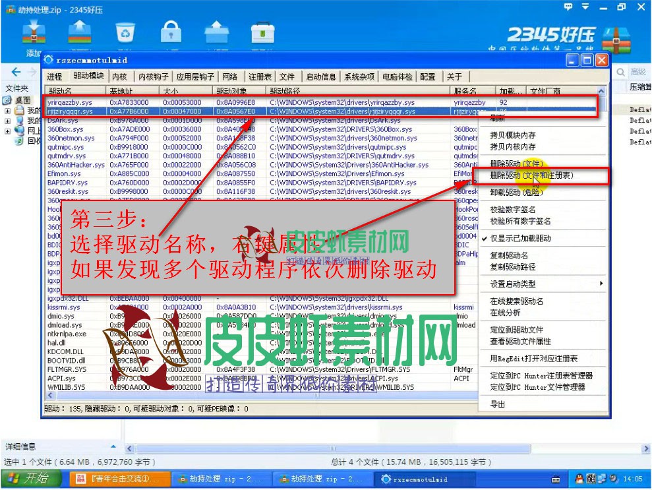This screenshot has height=490, width=652.
Task: Select yrirqazzby.sys driver row
Action: point(69,103)
